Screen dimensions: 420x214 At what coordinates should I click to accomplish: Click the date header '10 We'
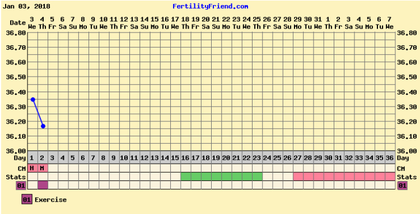click(104, 23)
